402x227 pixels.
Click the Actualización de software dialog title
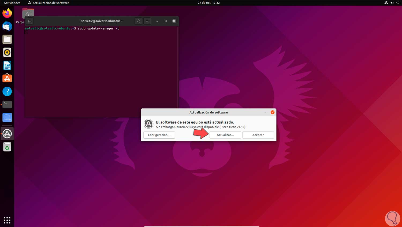[x=209, y=112]
